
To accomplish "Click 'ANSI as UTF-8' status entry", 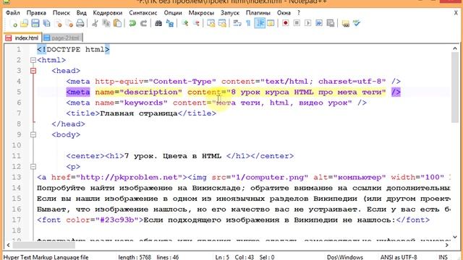I will (399, 257).
